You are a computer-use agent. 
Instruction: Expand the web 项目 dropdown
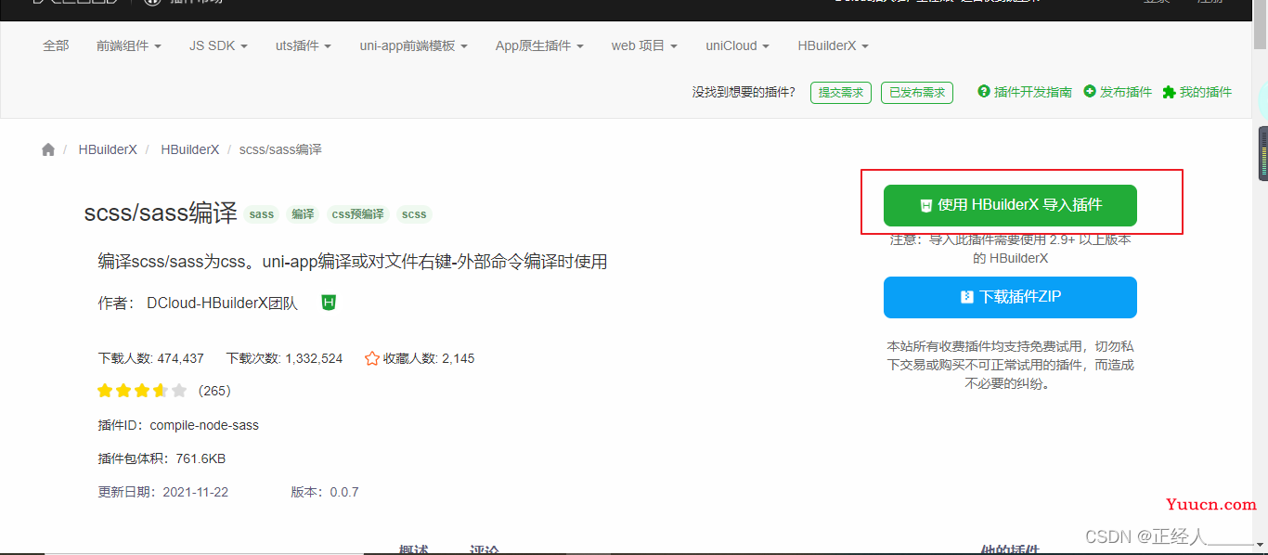[644, 45]
